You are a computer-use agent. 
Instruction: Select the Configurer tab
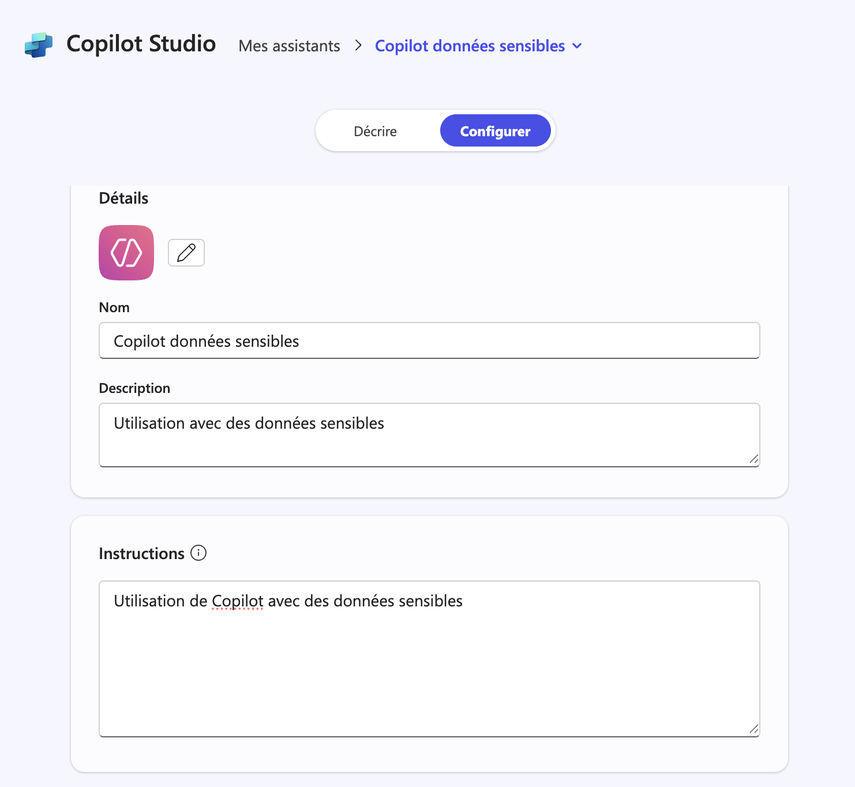click(495, 132)
